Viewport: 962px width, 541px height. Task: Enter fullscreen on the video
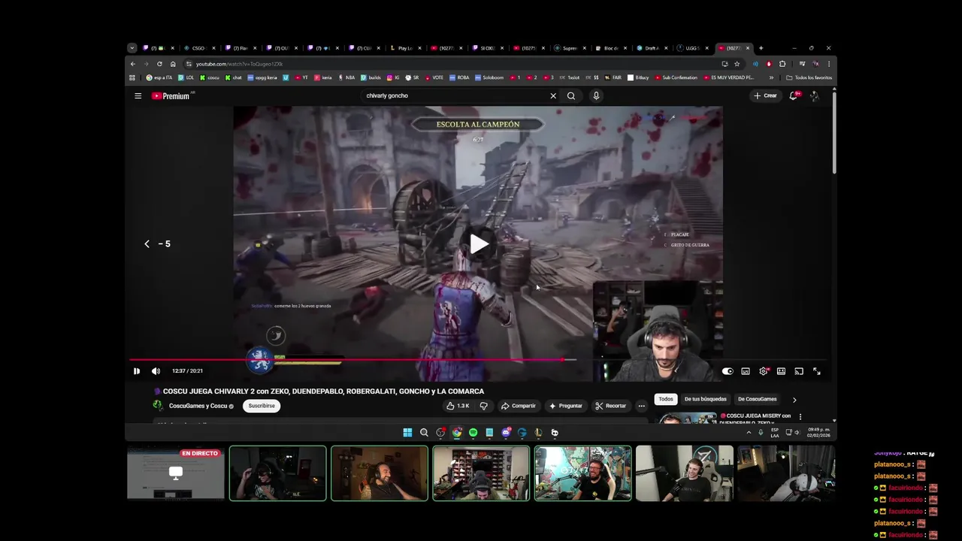coord(817,371)
